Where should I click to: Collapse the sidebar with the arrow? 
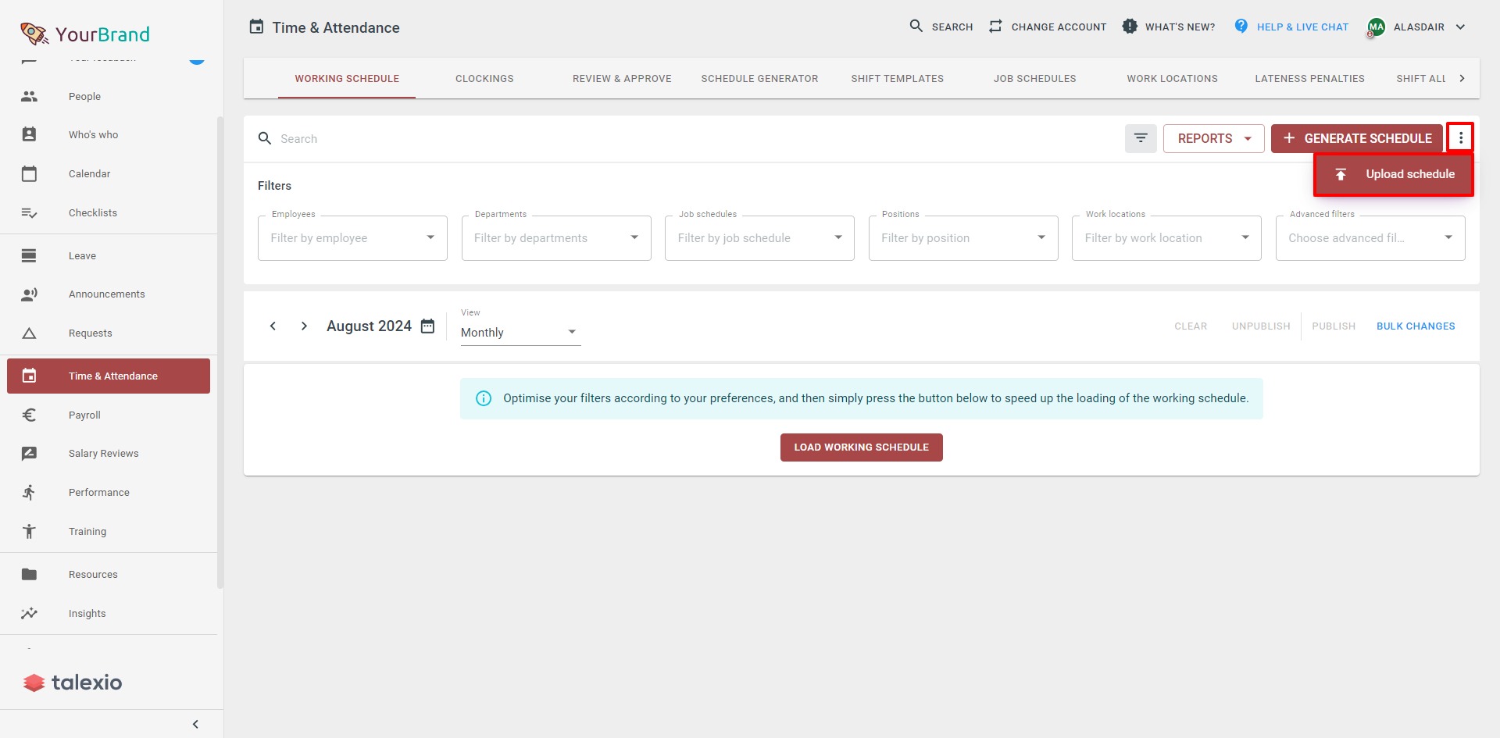click(x=195, y=724)
